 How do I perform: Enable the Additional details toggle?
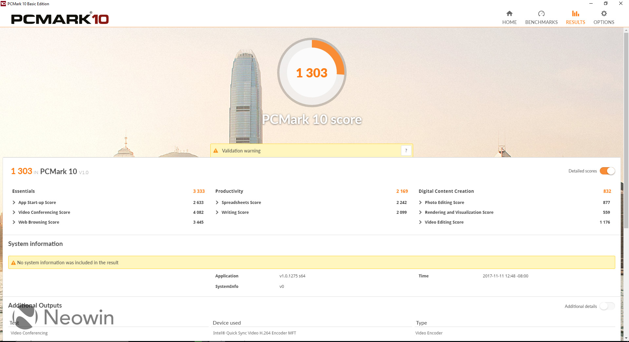(x=607, y=306)
